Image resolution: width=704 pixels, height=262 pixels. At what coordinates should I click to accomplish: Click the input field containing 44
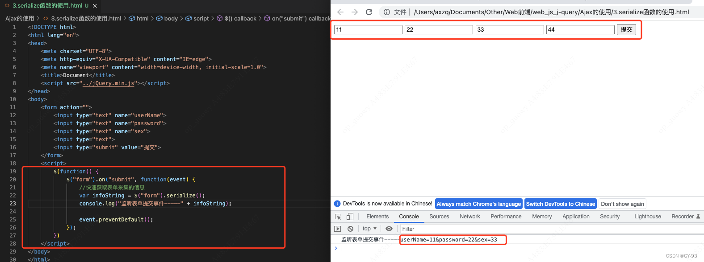pyautogui.click(x=580, y=29)
